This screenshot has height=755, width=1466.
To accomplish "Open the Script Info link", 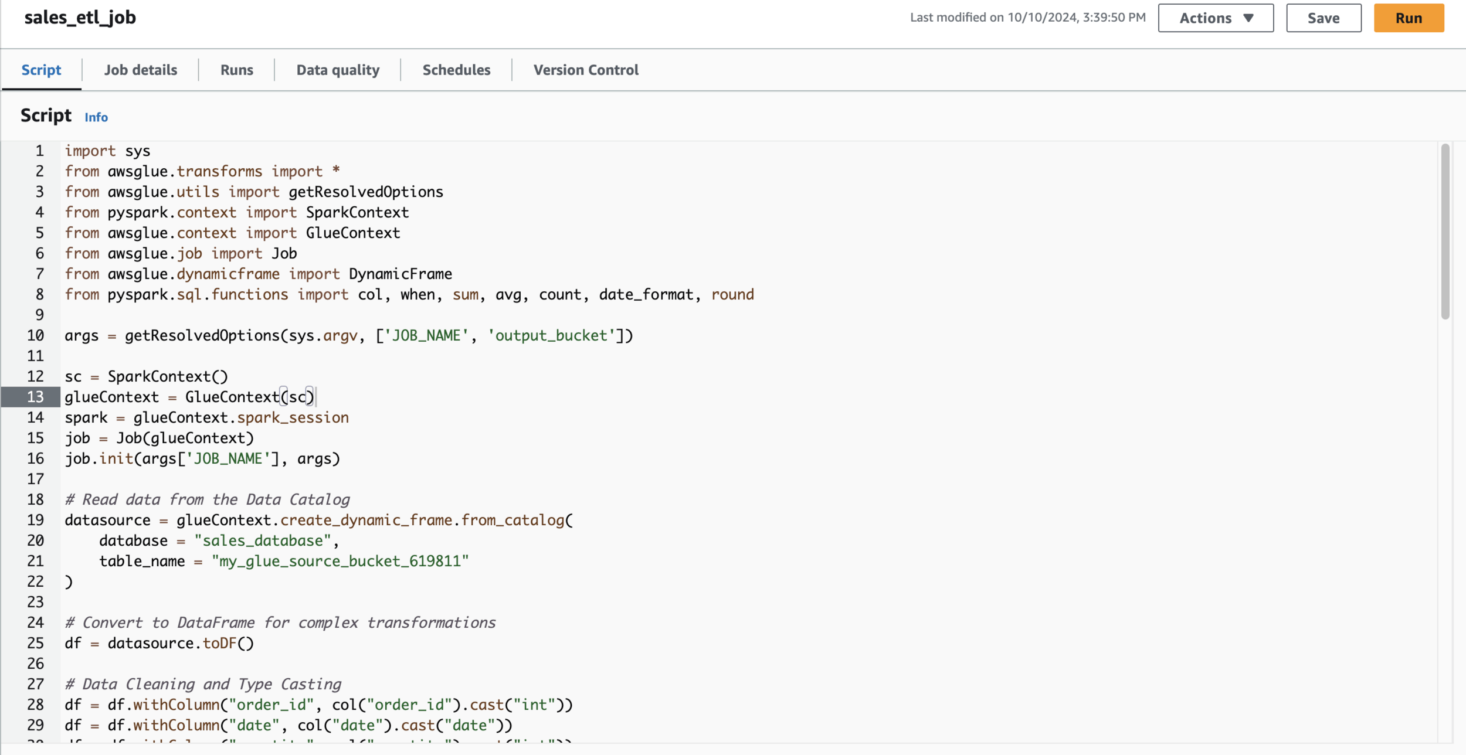I will [x=96, y=117].
